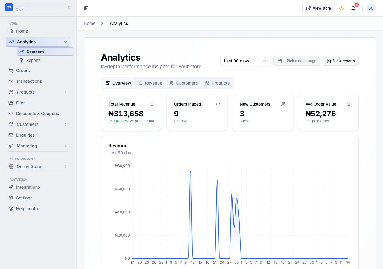
Task: Click the Files folder icon
Action: pyautogui.click(x=11, y=103)
